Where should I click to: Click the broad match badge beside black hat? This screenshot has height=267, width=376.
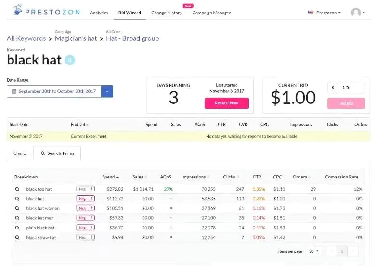point(70,60)
